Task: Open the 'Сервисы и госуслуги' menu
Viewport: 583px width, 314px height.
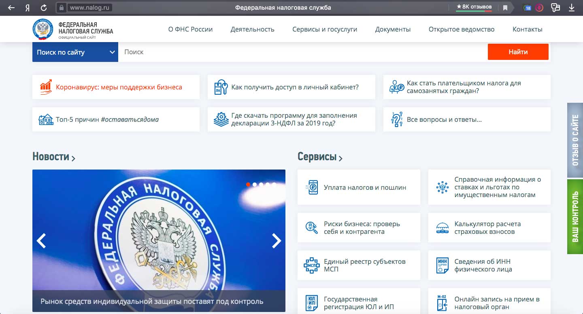Action: point(325,29)
